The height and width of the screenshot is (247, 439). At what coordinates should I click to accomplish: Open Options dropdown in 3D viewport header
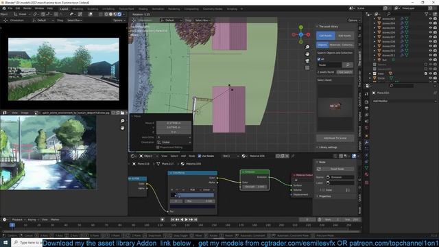pos(353,21)
